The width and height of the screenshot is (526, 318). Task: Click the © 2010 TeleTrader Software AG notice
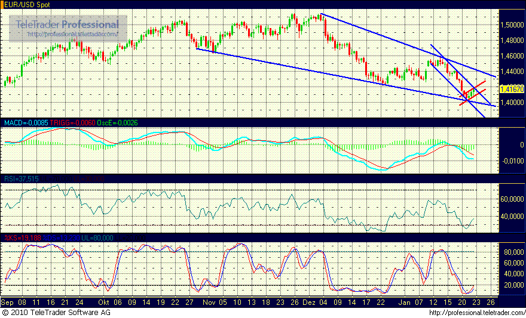(x=56, y=313)
